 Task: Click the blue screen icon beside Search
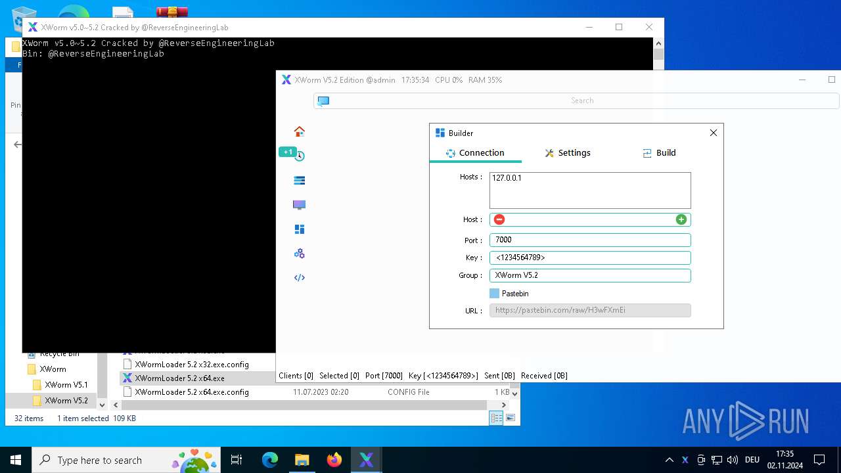[323, 101]
